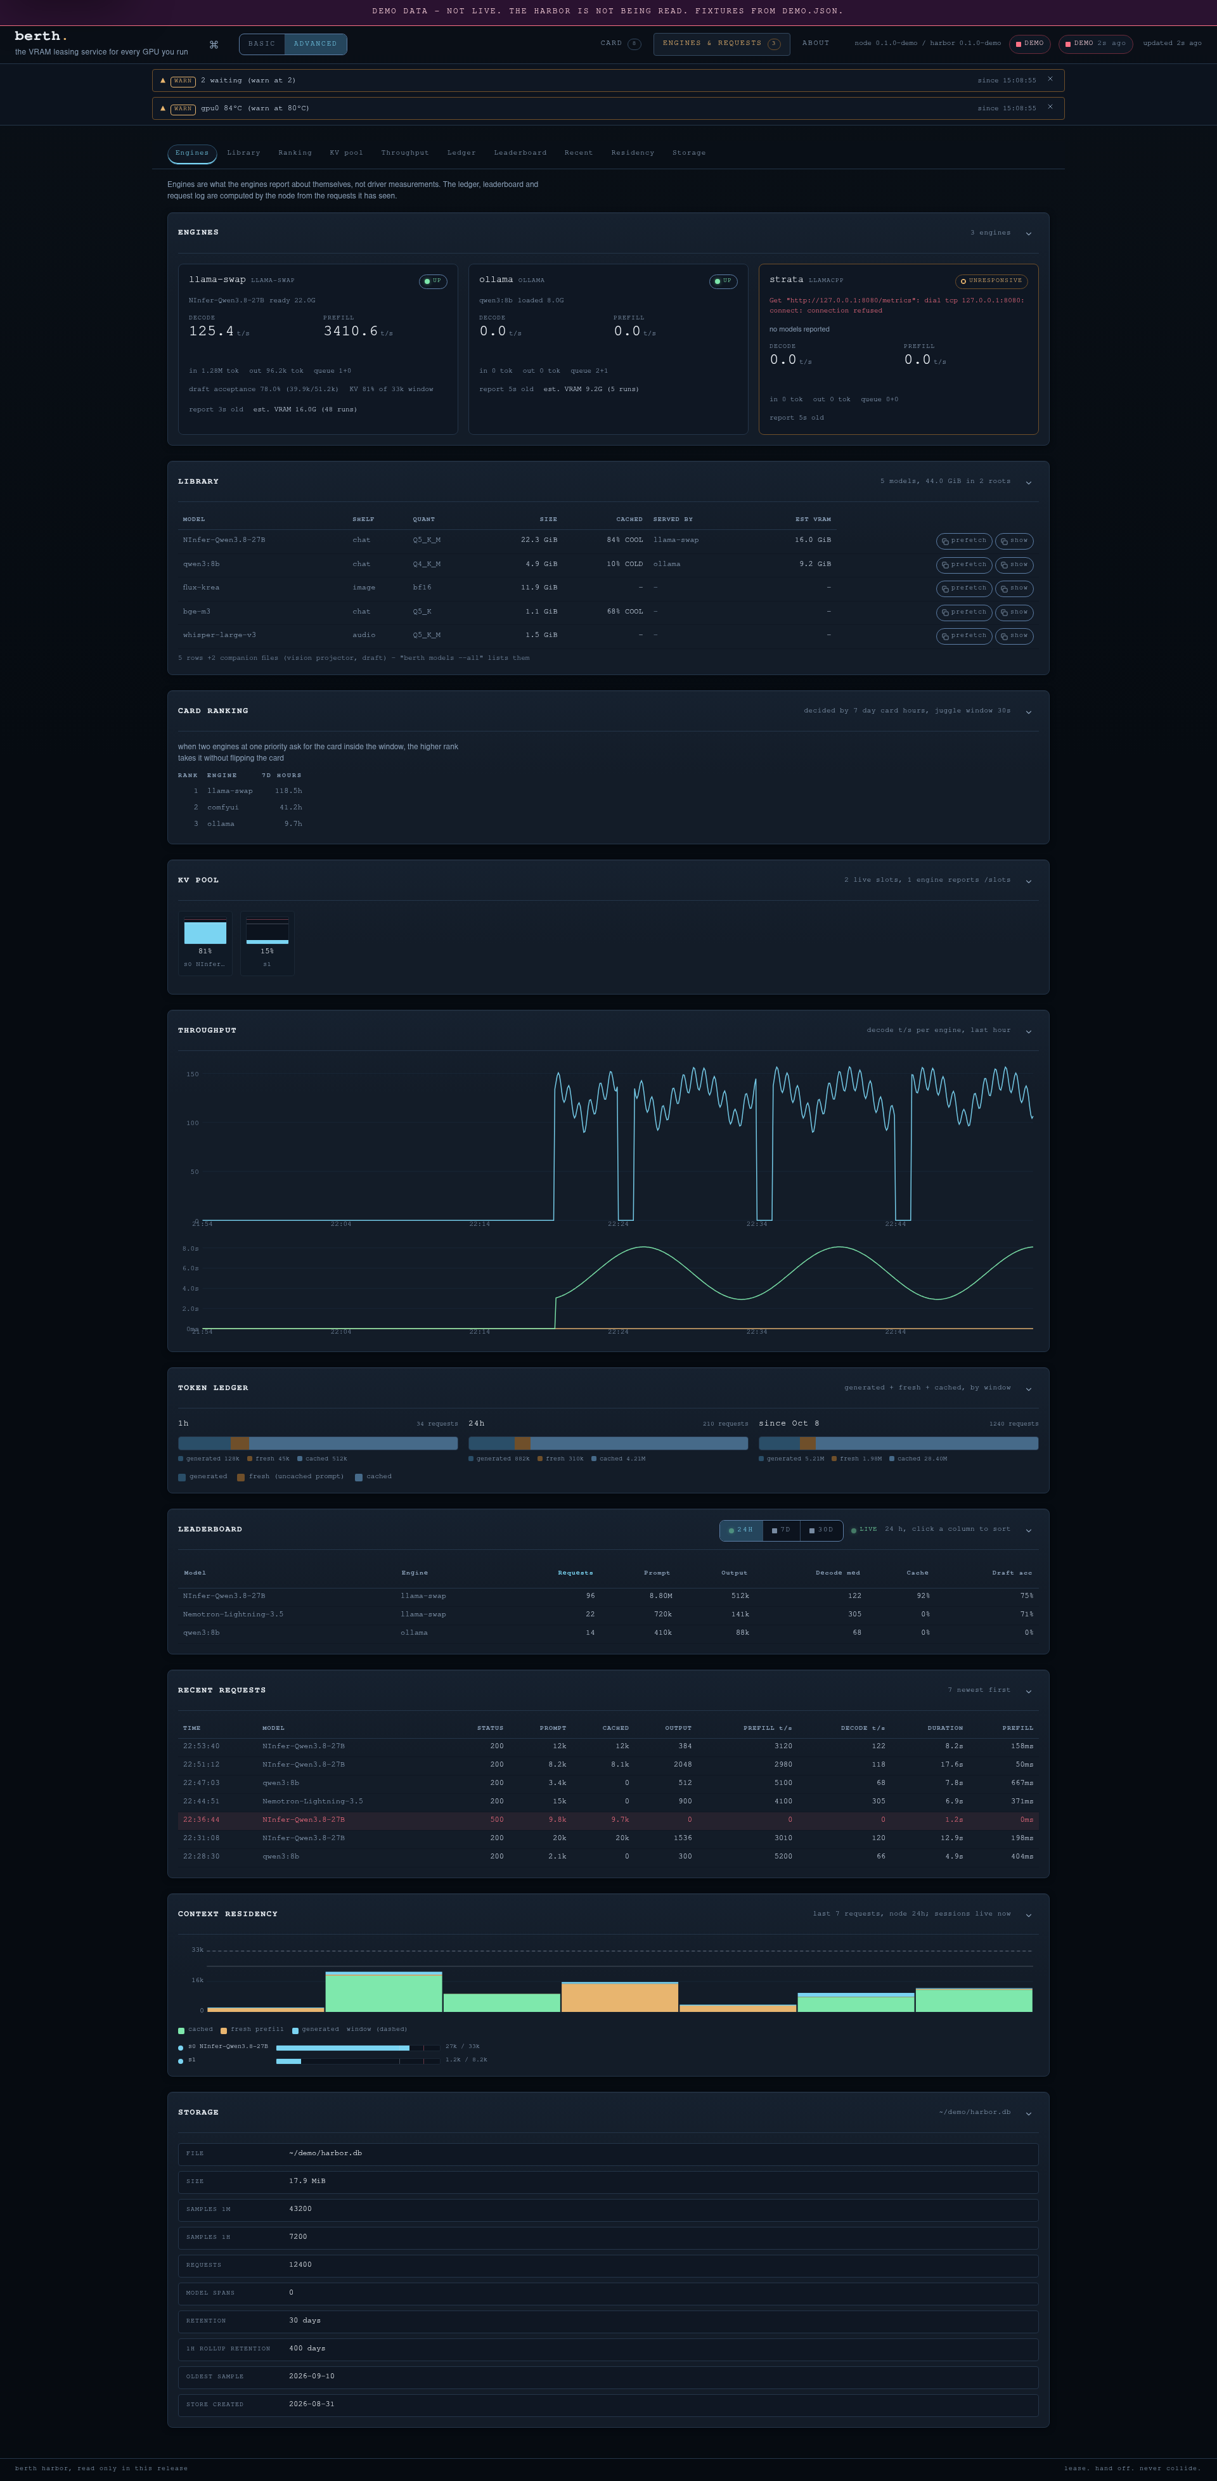Toggle the LIVE indicator in Leaderboard
Screen dimensions: 1217x2481
864,1530
